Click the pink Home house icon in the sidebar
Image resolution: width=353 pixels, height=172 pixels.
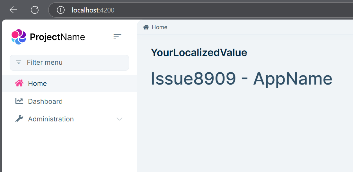coord(19,83)
